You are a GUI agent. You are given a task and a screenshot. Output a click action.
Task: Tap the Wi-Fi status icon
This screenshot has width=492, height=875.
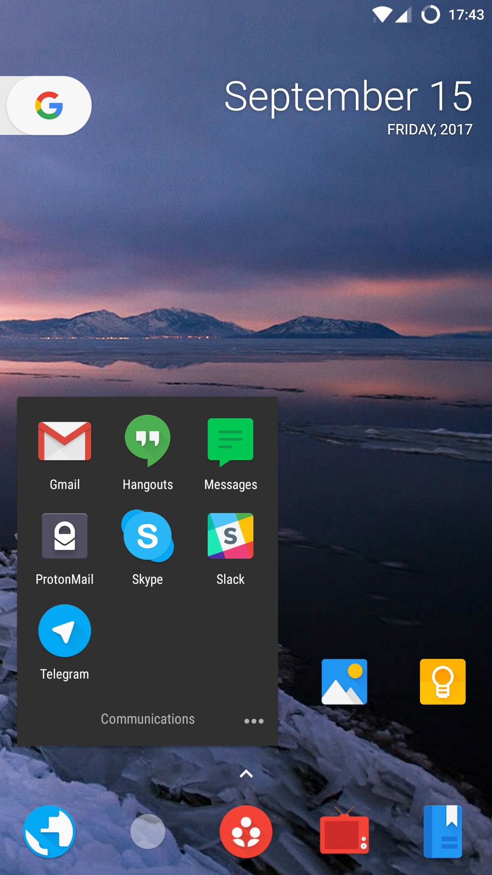[x=382, y=15]
